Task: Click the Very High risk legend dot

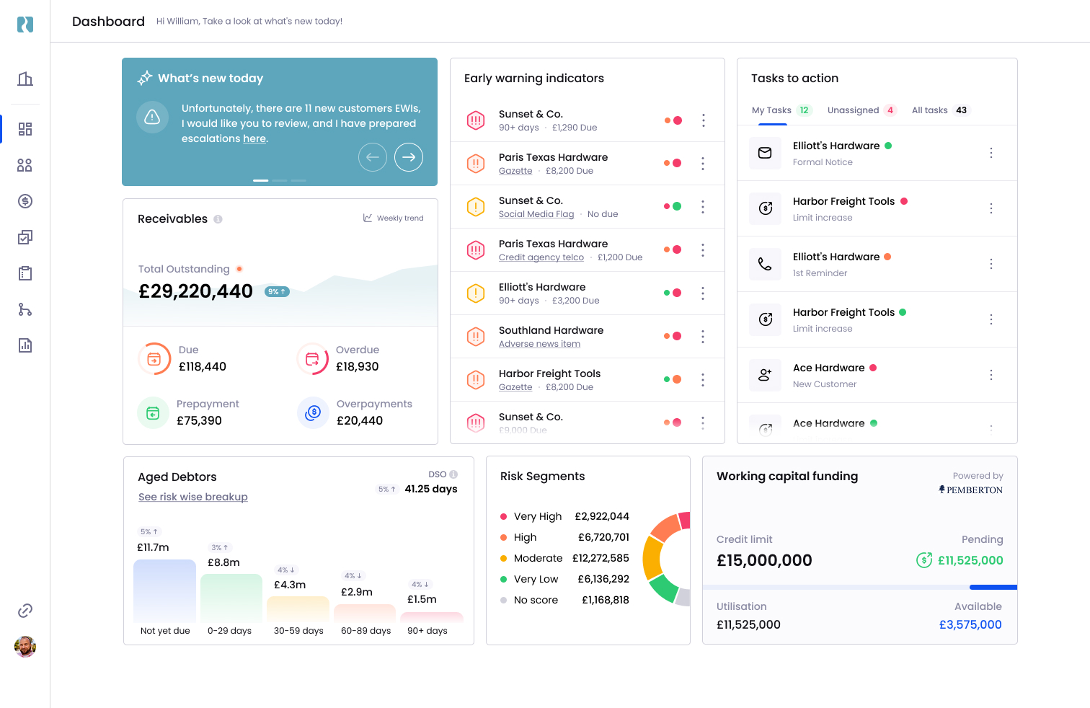Action: 503,517
